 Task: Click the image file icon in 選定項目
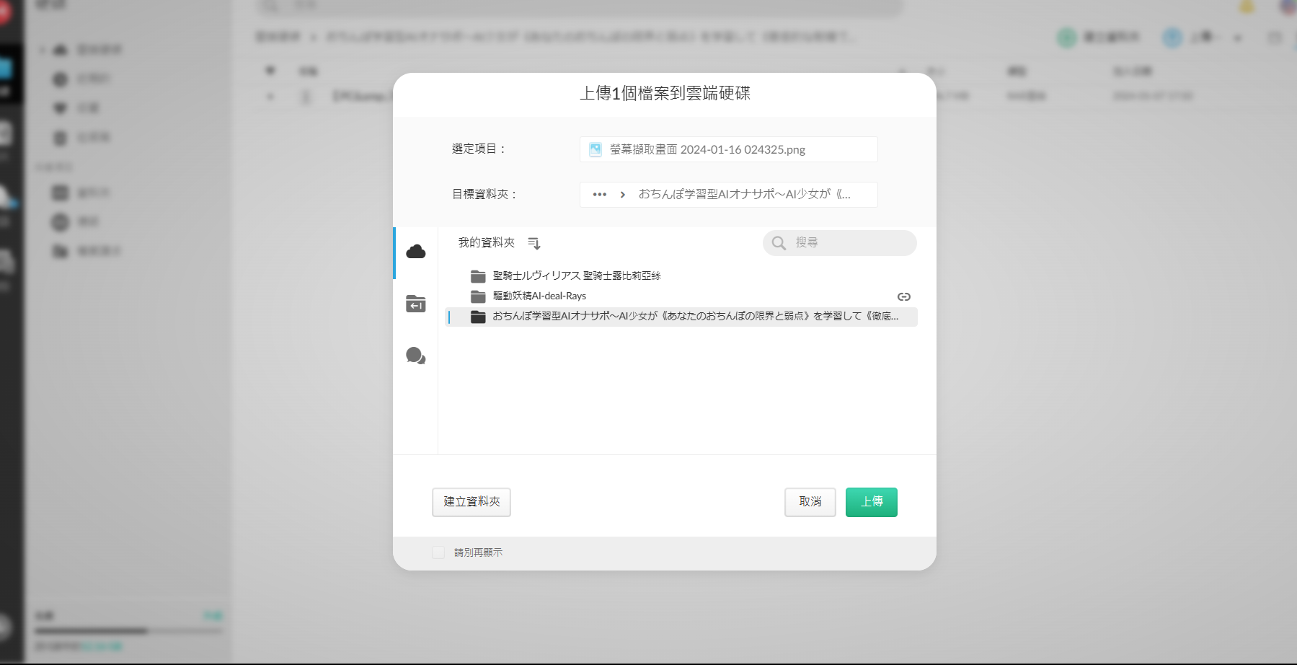596,149
